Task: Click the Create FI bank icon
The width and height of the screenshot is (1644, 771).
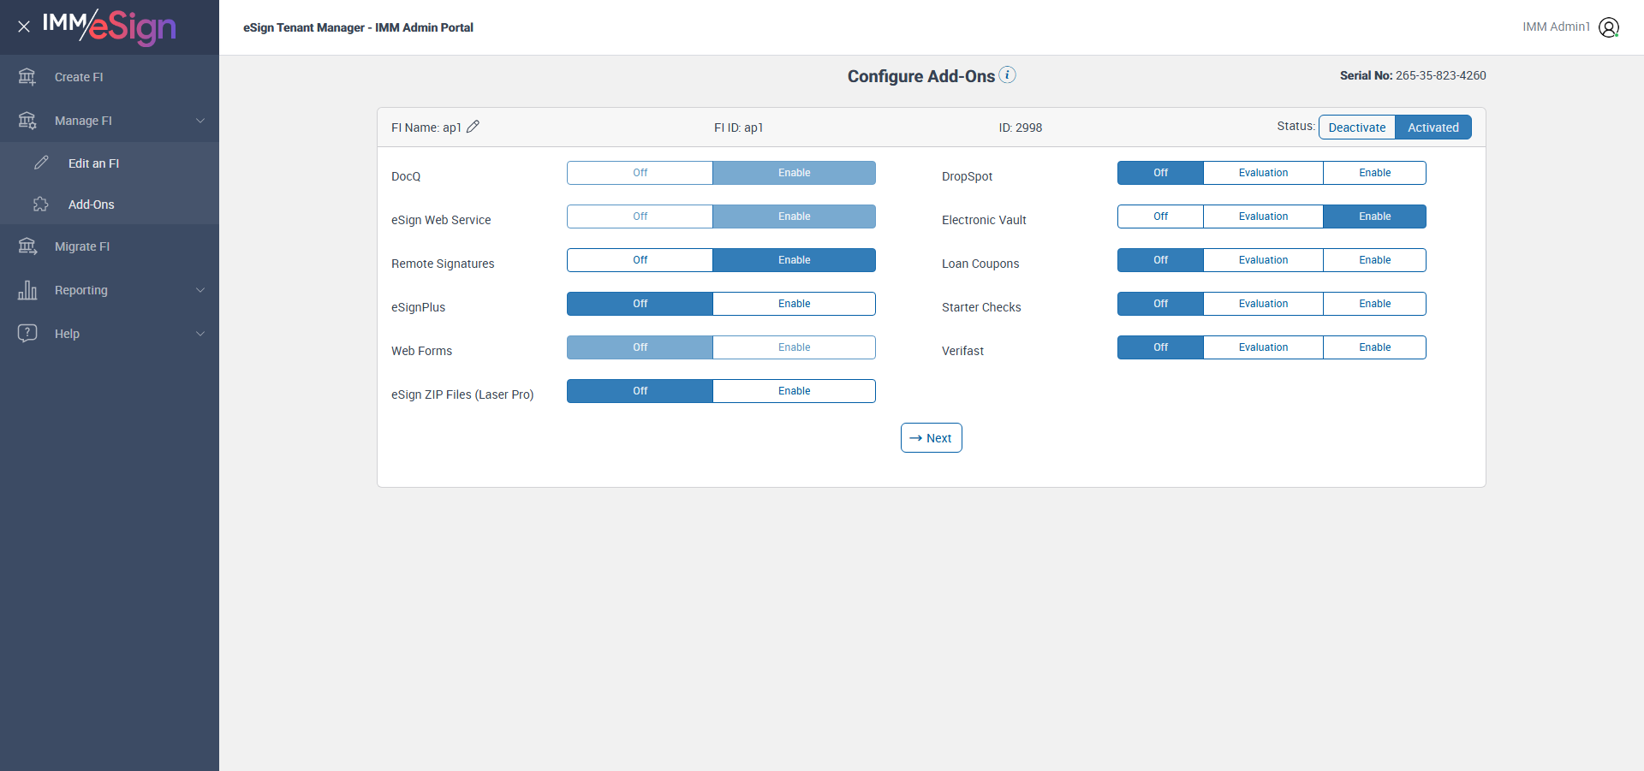Action: [x=27, y=77]
